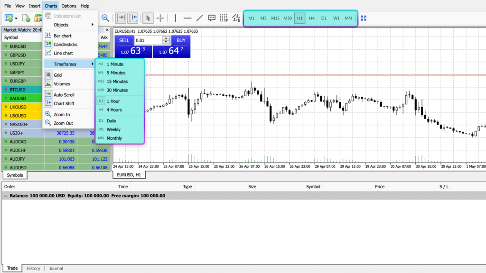Switch to H4 timeframe in toolbar
The height and width of the screenshot is (273, 486).
pos(312,18)
